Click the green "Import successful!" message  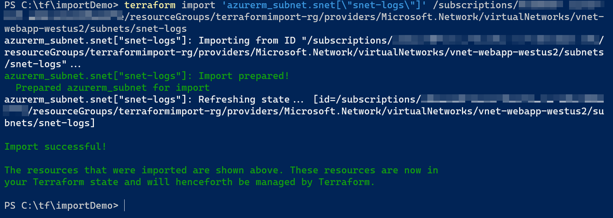click(x=55, y=147)
